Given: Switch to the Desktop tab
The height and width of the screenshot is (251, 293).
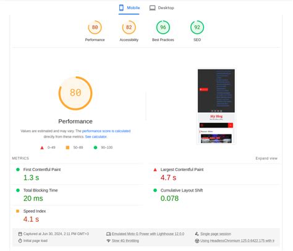Looking at the screenshot, I should [162, 8].
